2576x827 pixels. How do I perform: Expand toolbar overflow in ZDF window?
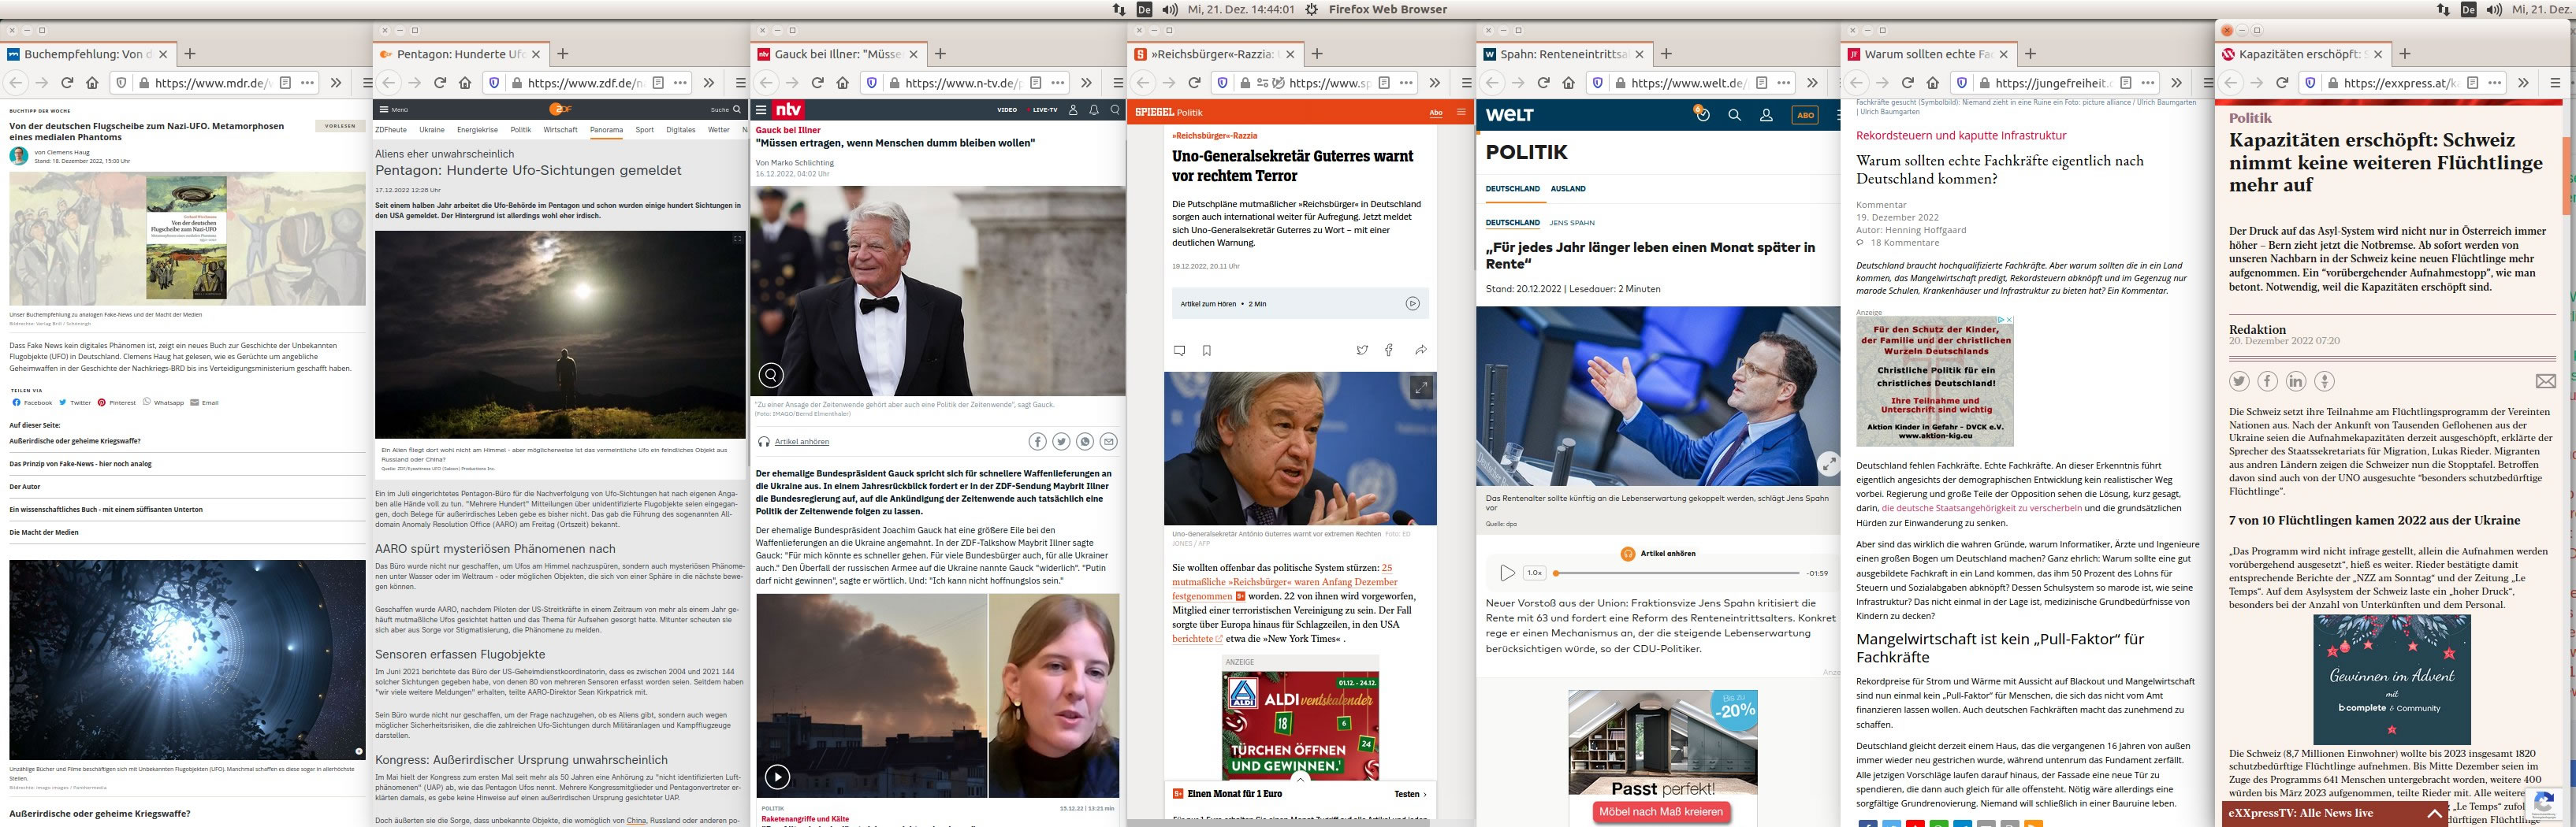click(709, 83)
